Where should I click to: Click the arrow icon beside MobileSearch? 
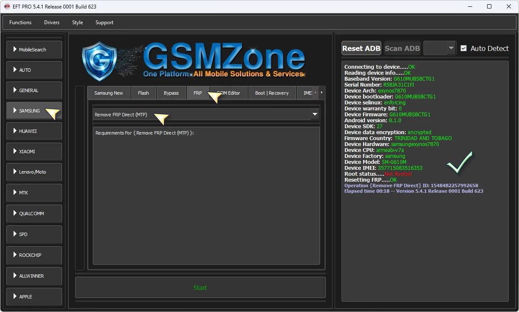[x=15, y=49]
